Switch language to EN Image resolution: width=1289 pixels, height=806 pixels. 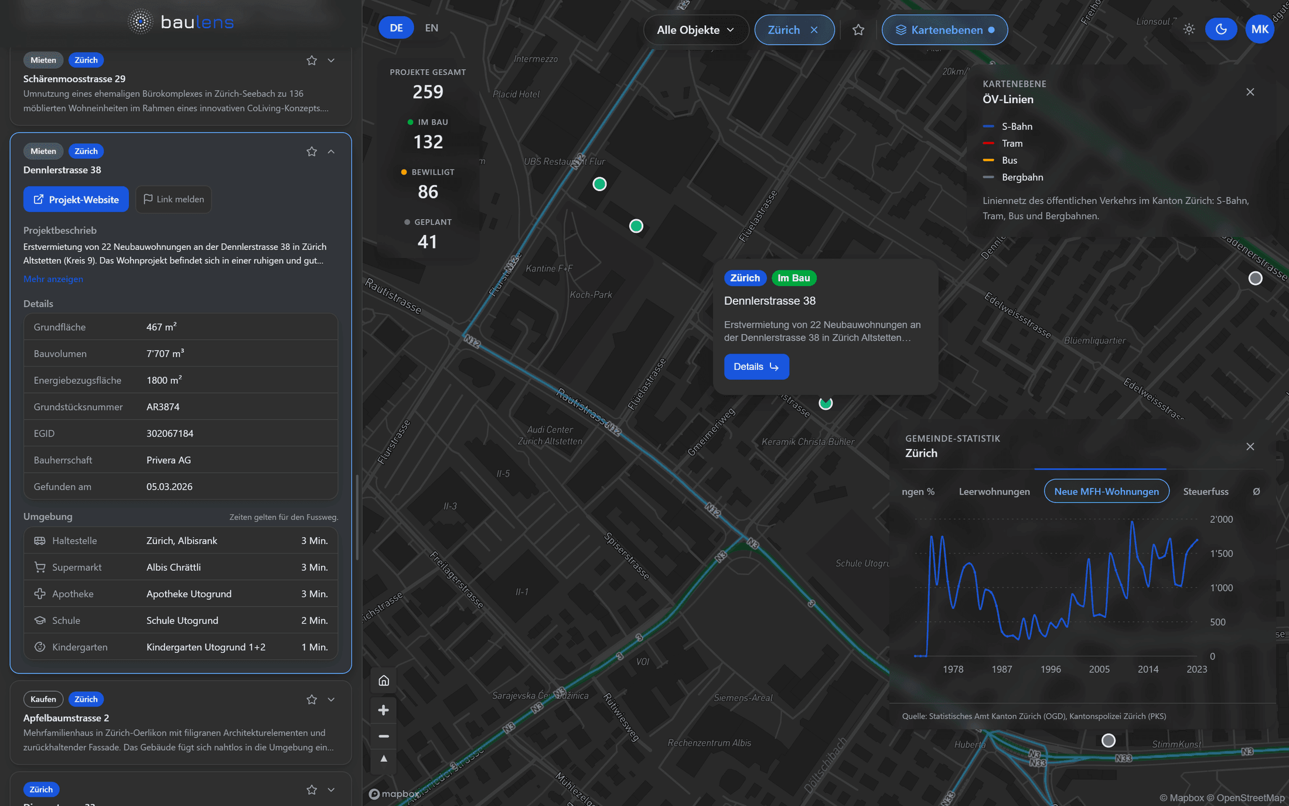432,28
